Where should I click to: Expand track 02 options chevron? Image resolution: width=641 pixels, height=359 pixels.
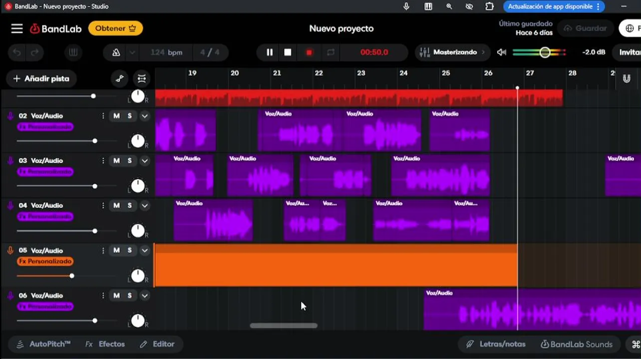[x=145, y=116]
